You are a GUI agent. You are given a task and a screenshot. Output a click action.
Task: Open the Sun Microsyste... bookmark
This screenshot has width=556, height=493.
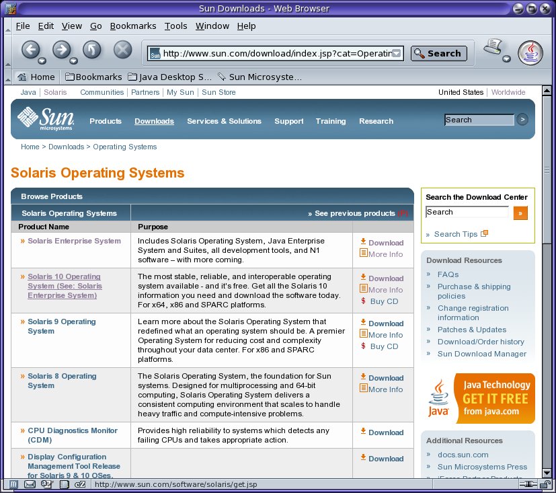click(260, 77)
